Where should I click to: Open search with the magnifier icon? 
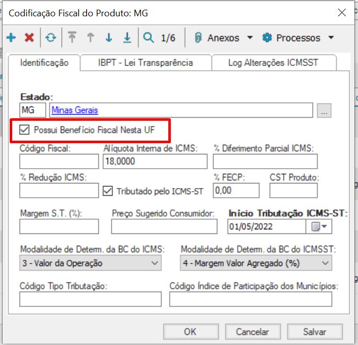[x=148, y=37]
